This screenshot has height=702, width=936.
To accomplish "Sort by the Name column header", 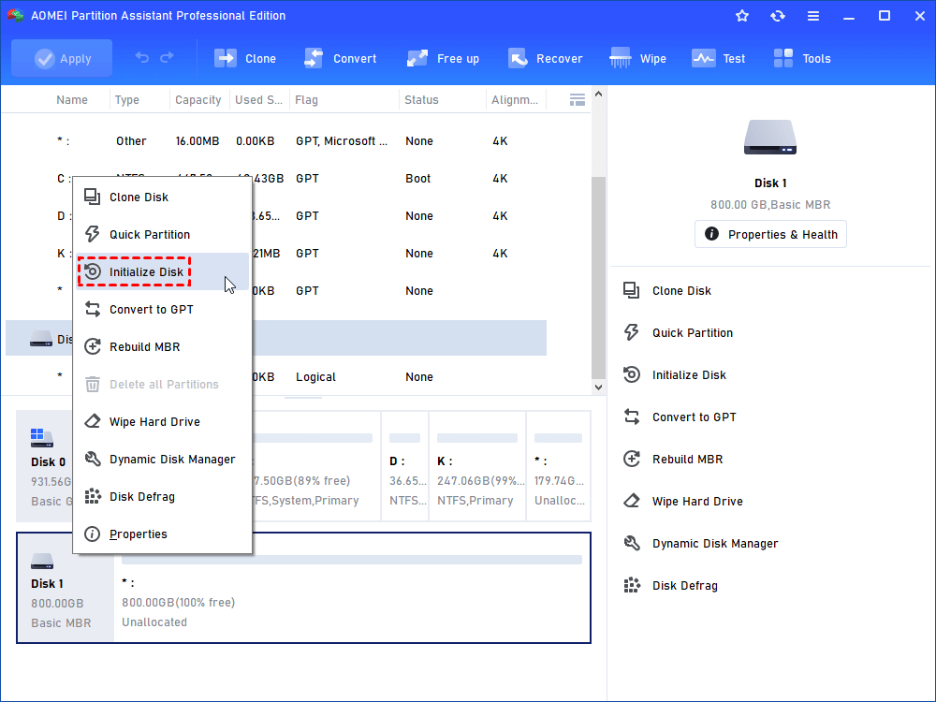I will tap(72, 100).
